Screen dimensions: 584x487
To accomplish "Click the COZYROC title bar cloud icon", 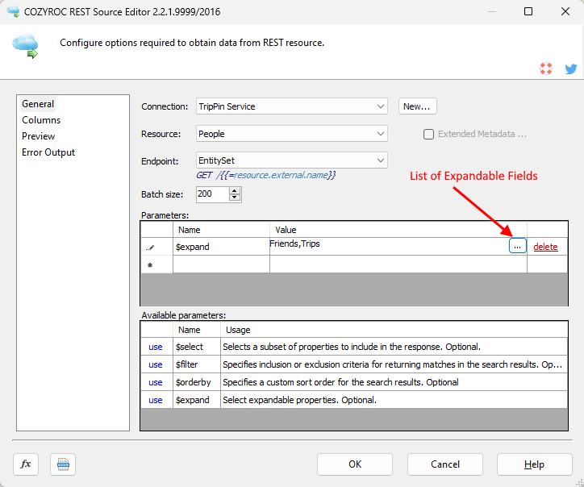I will click(x=13, y=11).
